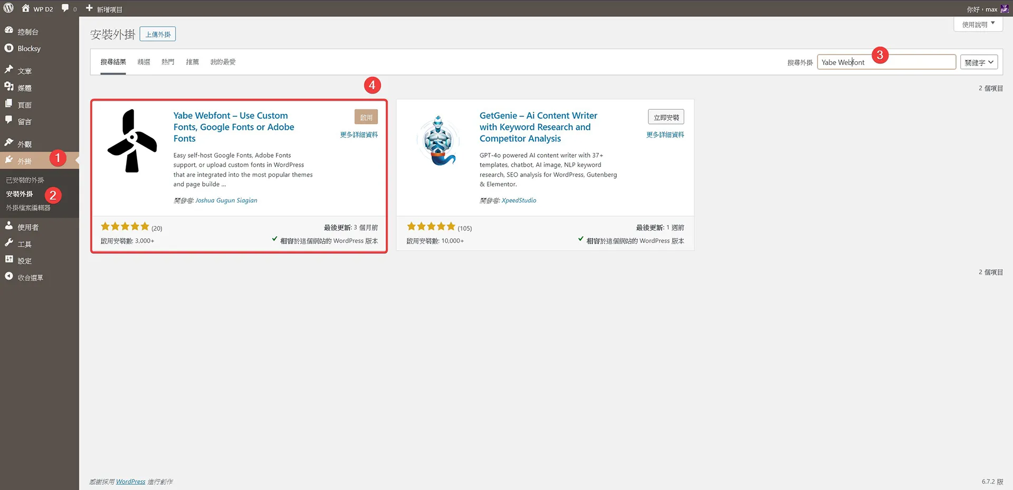The height and width of the screenshot is (490, 1013).
Task: Visit the WP D2 site home
Action: (37, 9)
